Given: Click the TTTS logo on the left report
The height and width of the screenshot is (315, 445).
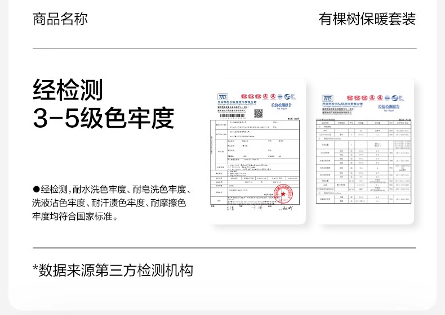Looking at the screenshot, I should (x=222, y=97).
